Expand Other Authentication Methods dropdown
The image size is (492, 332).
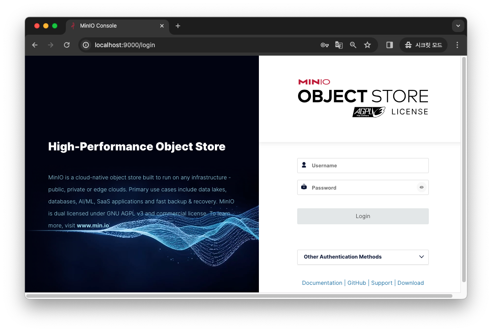[363, 257]
